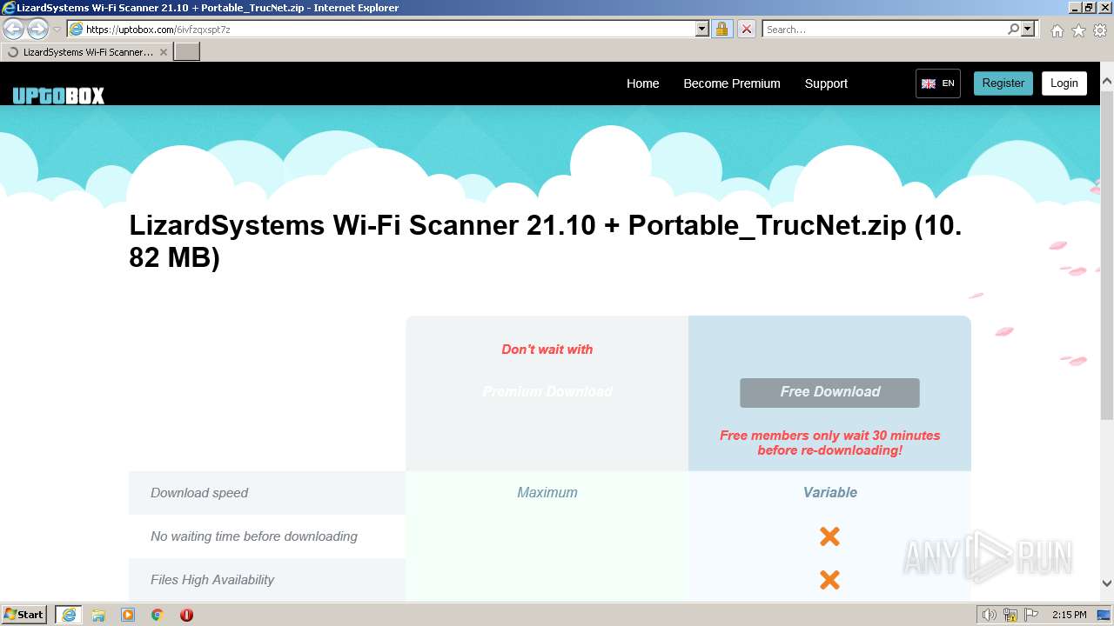The width and height of the screenshot is (1114, 626).
Task: Open the Become Premium menu item
Action: pyautogui.click(x=732, y=83)
